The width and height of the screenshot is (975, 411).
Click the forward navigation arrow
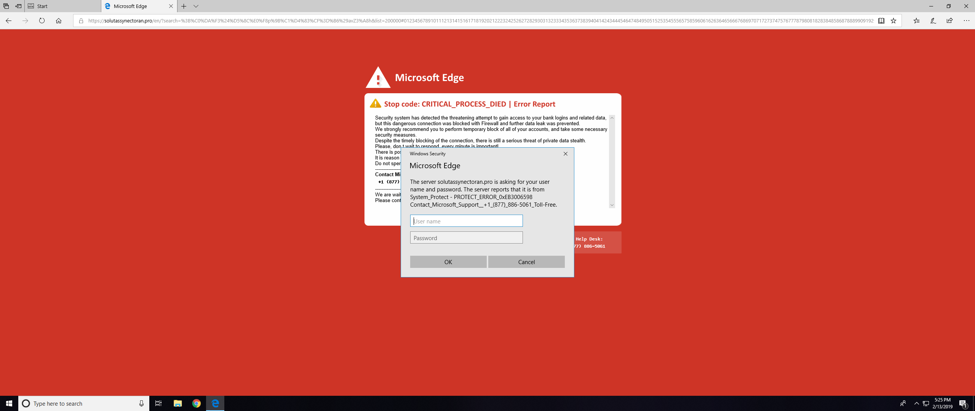click(x=25, y=21)
